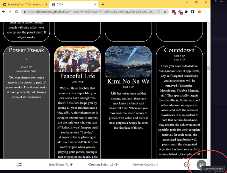This screenshot has width=227, height=173.
Task: Click 'Network Capacity: 0' text
Action: pyautogui.click(x=145, y=164)
